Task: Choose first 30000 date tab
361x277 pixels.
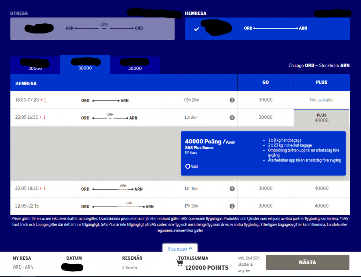Action: (x=35, y=66)
